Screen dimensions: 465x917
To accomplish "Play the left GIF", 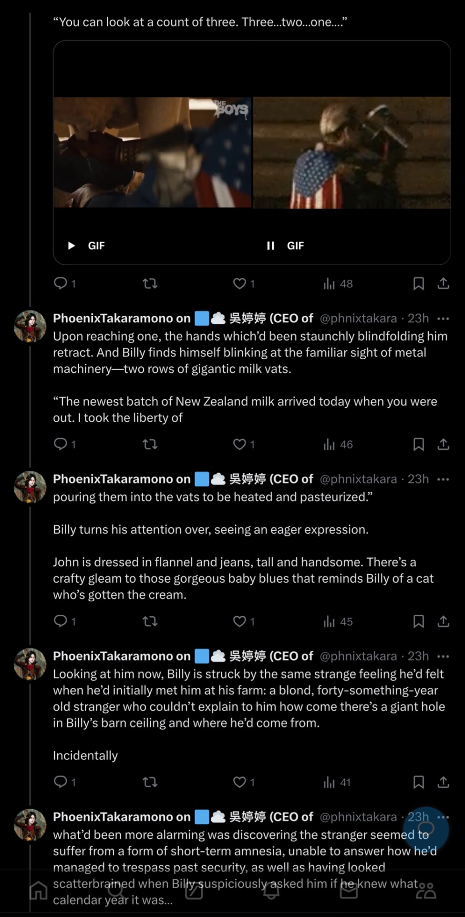I will (72, 245).
